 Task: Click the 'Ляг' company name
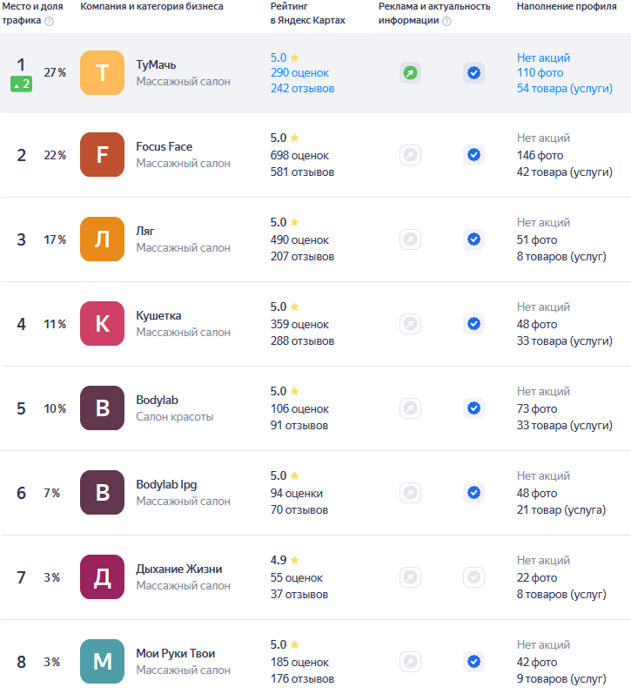(145, 231)
